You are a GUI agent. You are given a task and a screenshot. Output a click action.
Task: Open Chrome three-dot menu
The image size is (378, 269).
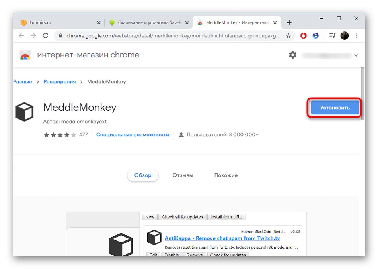[x=357, y=36]
